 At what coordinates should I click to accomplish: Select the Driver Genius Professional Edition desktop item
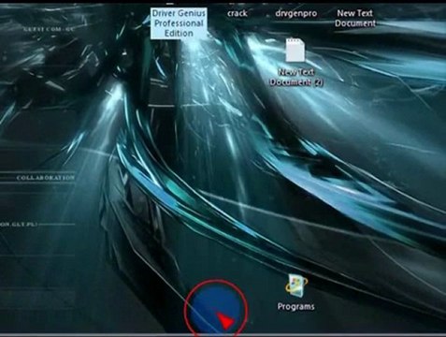pos(179,23)
